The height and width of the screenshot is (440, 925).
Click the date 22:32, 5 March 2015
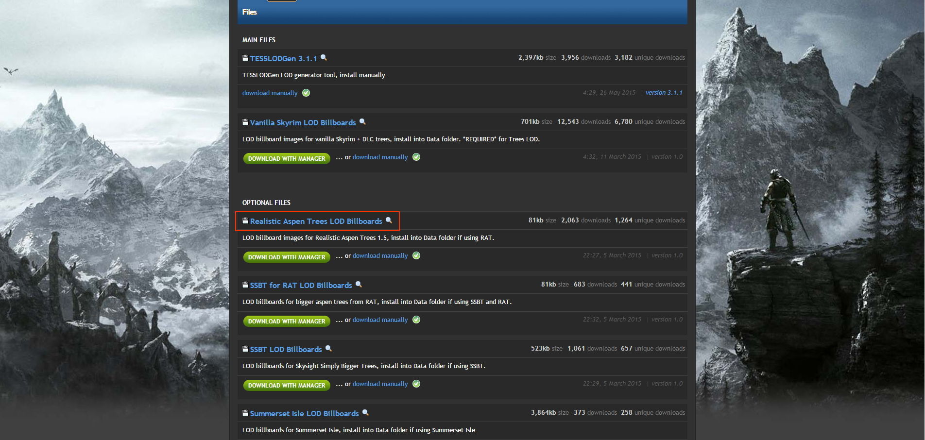(612, 319)
